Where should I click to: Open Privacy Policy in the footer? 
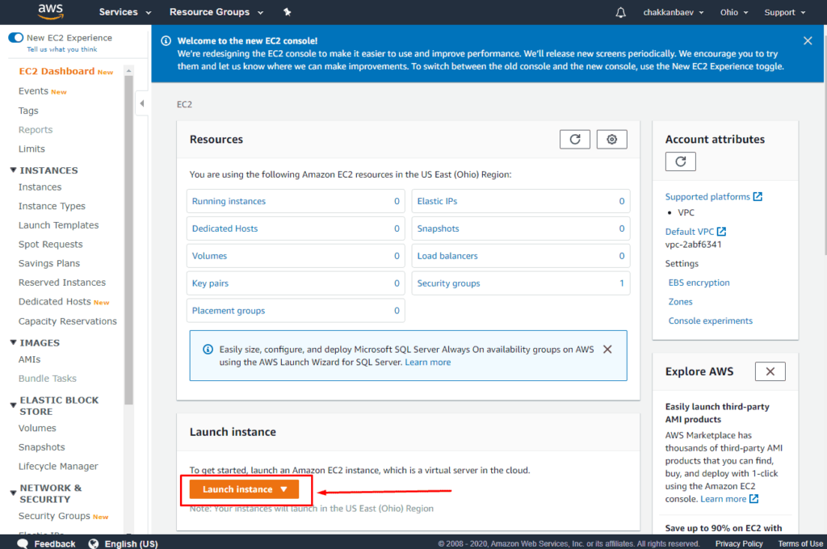(739, 543)
